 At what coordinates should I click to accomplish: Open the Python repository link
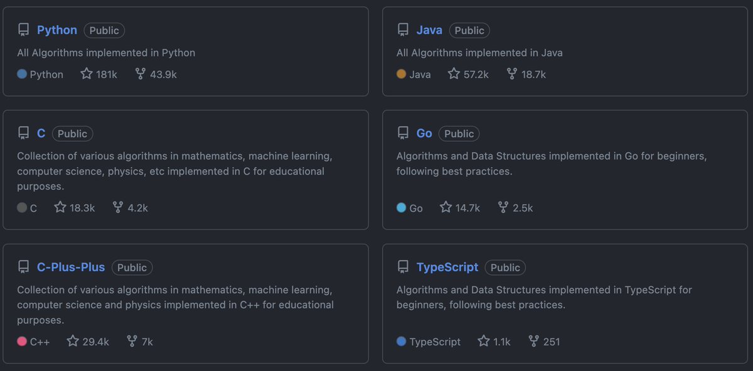pos(57,30)
